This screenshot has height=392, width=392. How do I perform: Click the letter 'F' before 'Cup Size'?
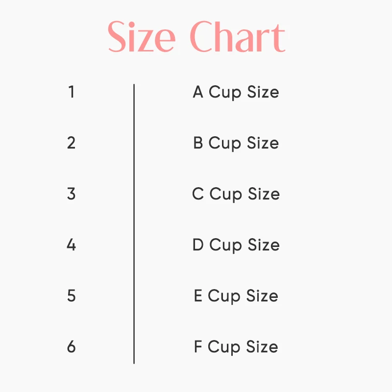pos(198,347)
